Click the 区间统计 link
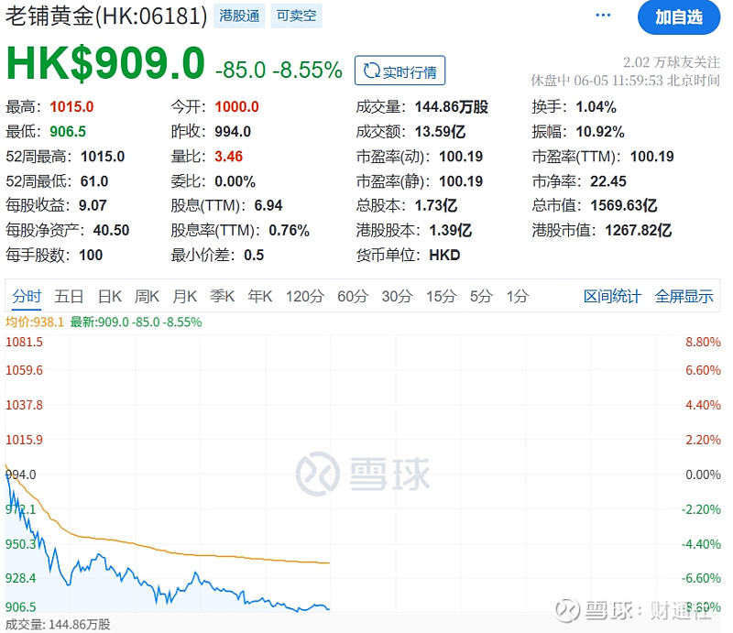 612,297
